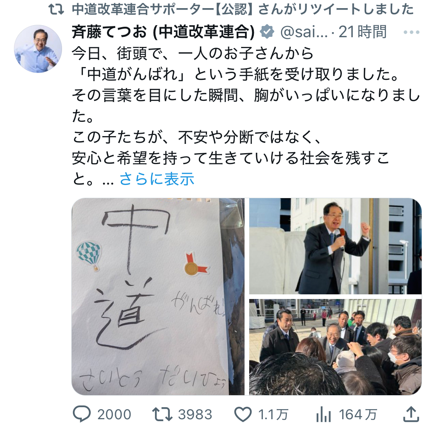Open the handwritten 中道 letter photo

pos(158,297)
